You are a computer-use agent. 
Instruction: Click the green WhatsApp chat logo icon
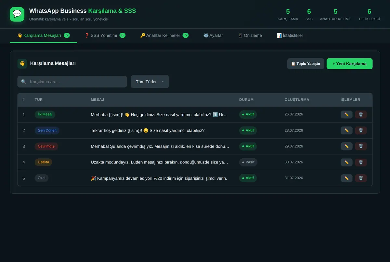pos(17,14)
